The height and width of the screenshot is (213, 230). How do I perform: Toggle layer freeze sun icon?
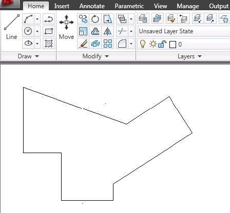pos(153,44)
